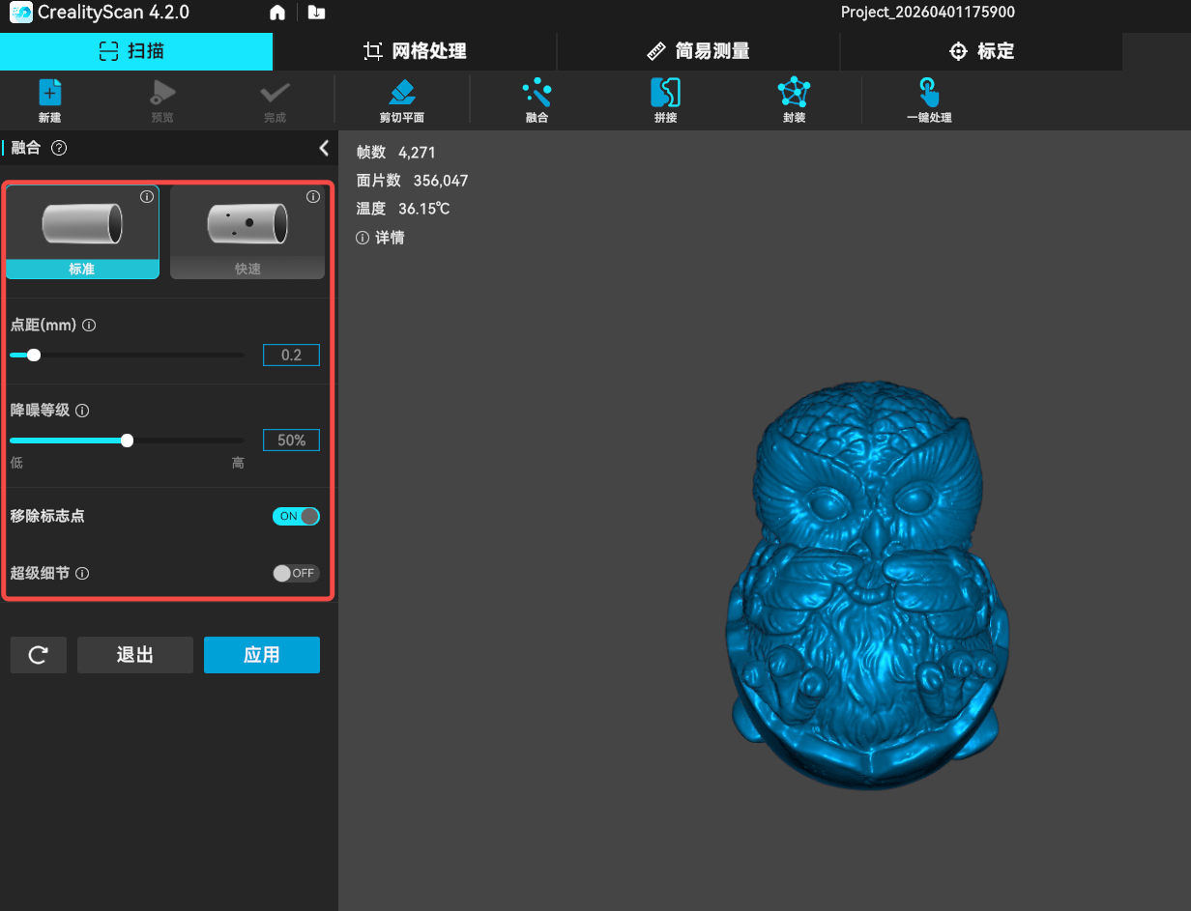1191x911 pixels.
Task: Select the 快速 (Fast) fusion mode
Action: (247, 233)
